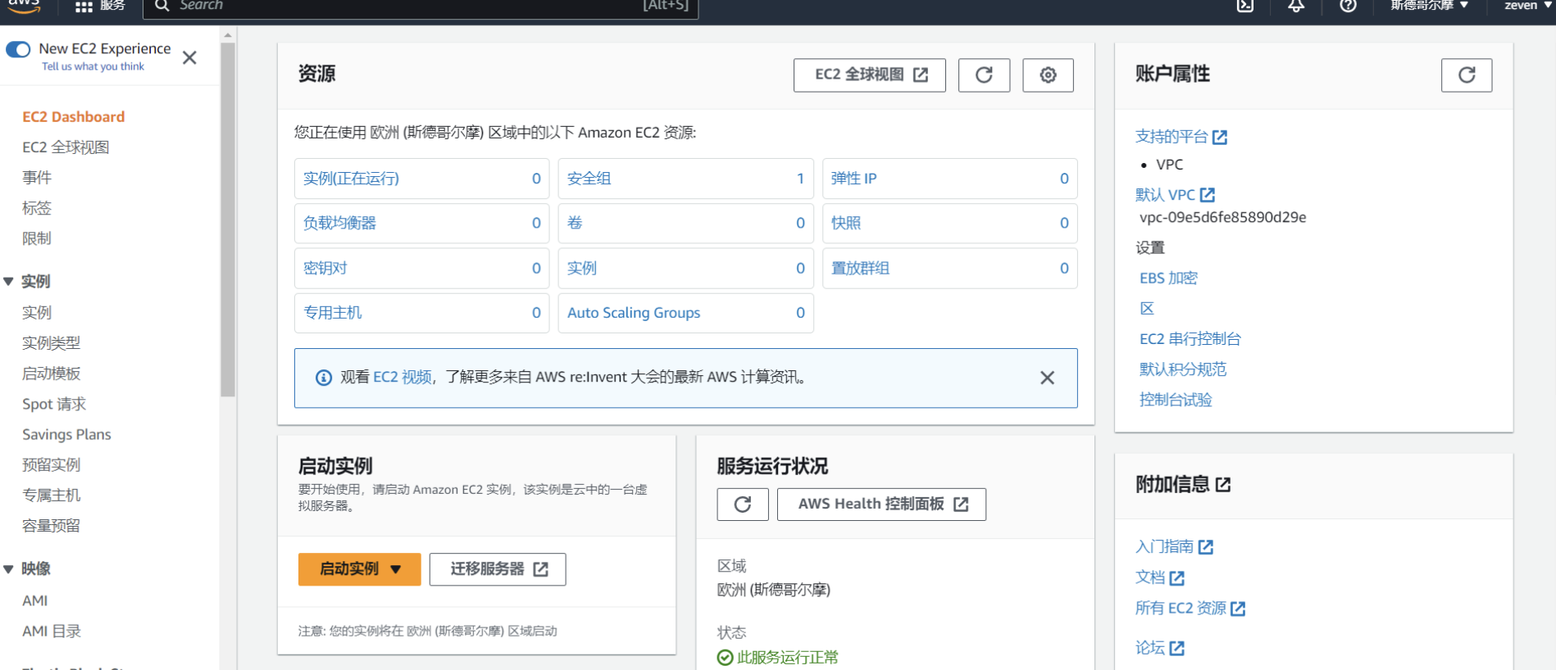Select Savings Plans in the sidebar
The image size is (1556, 670).
[66, 434]
